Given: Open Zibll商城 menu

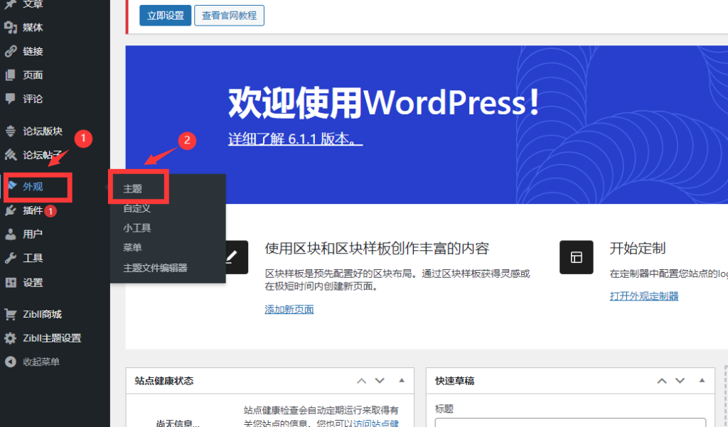Looking at the screenshot, I should 42,315.
